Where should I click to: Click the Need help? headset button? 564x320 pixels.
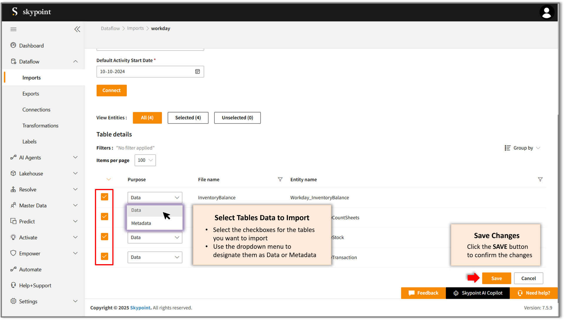point(534,293)
